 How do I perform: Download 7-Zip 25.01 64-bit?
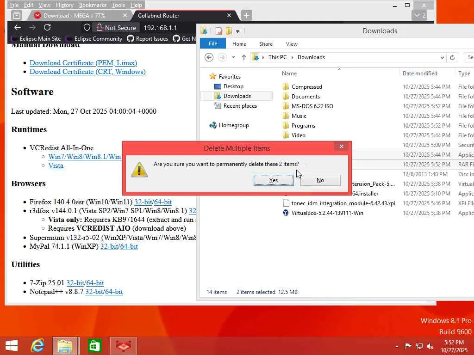[95, 283]
